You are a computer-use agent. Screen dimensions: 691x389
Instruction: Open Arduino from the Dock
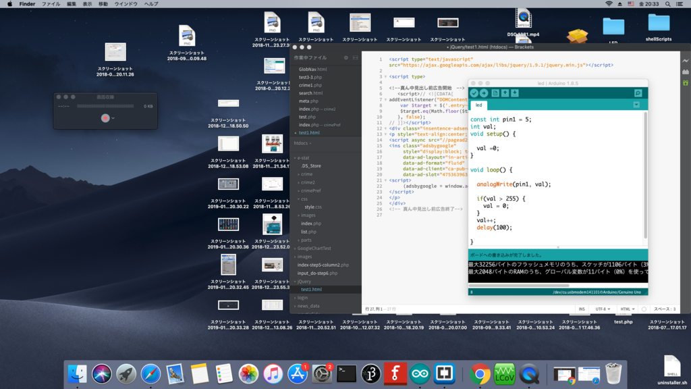click(x=420, y=374)
